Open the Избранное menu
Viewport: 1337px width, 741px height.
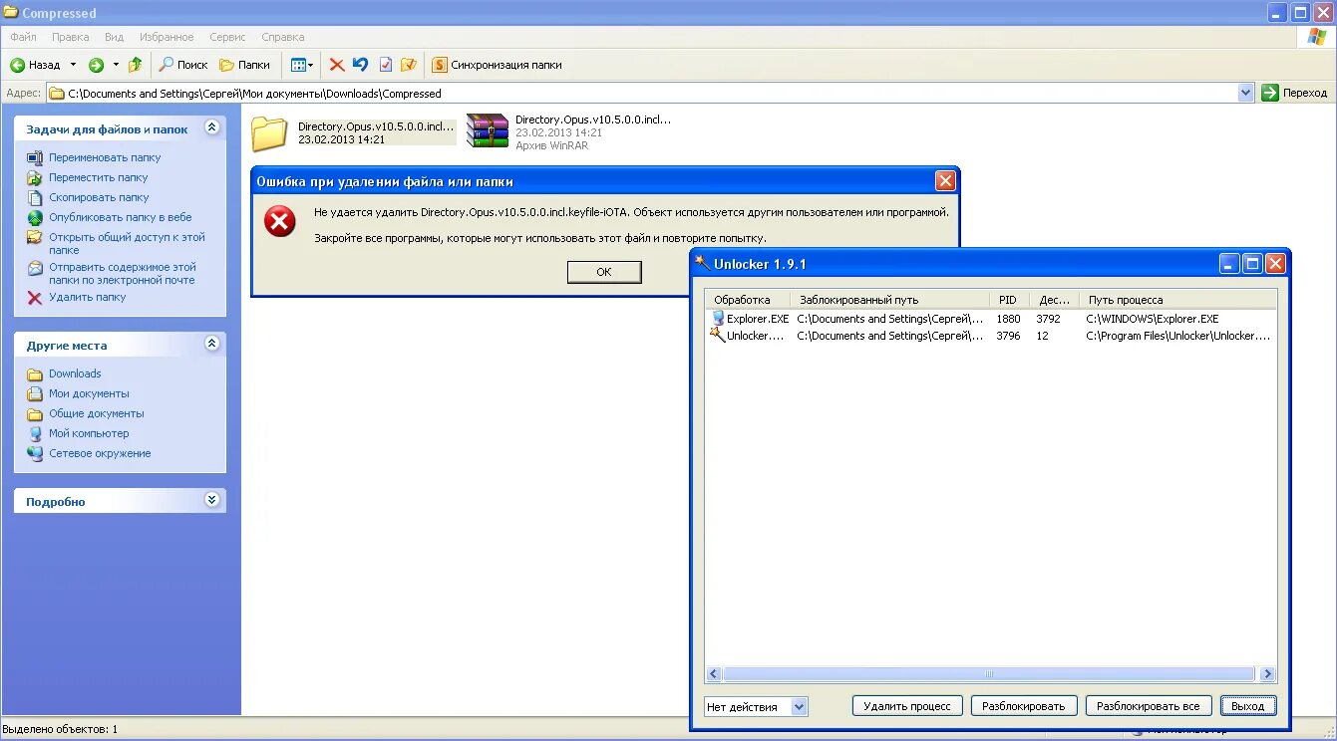pyautogui.click(x=167, y=37)
